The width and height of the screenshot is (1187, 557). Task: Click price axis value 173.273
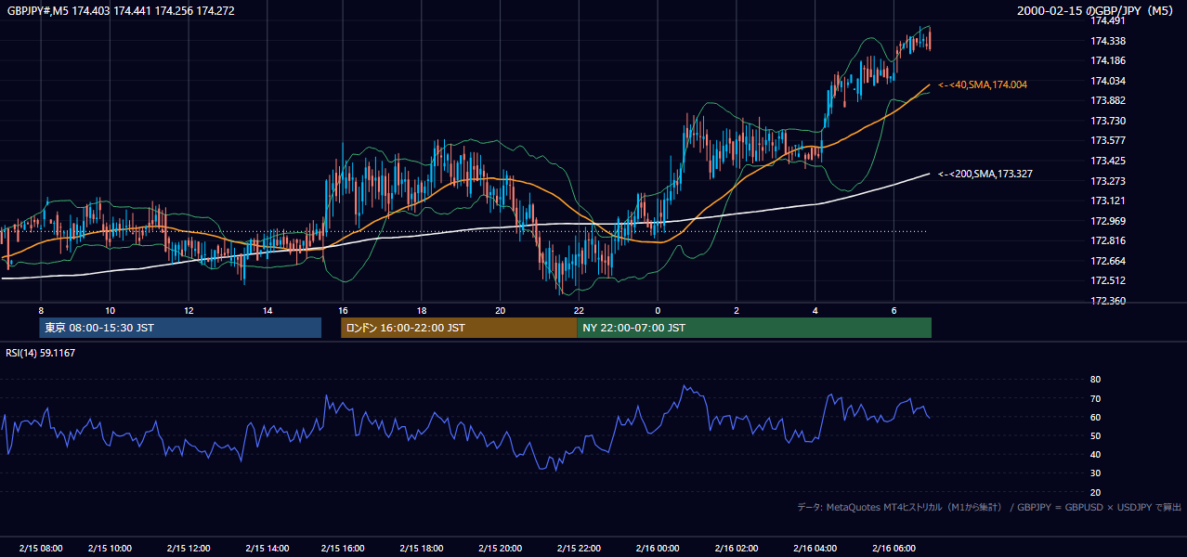[1108, 181]
